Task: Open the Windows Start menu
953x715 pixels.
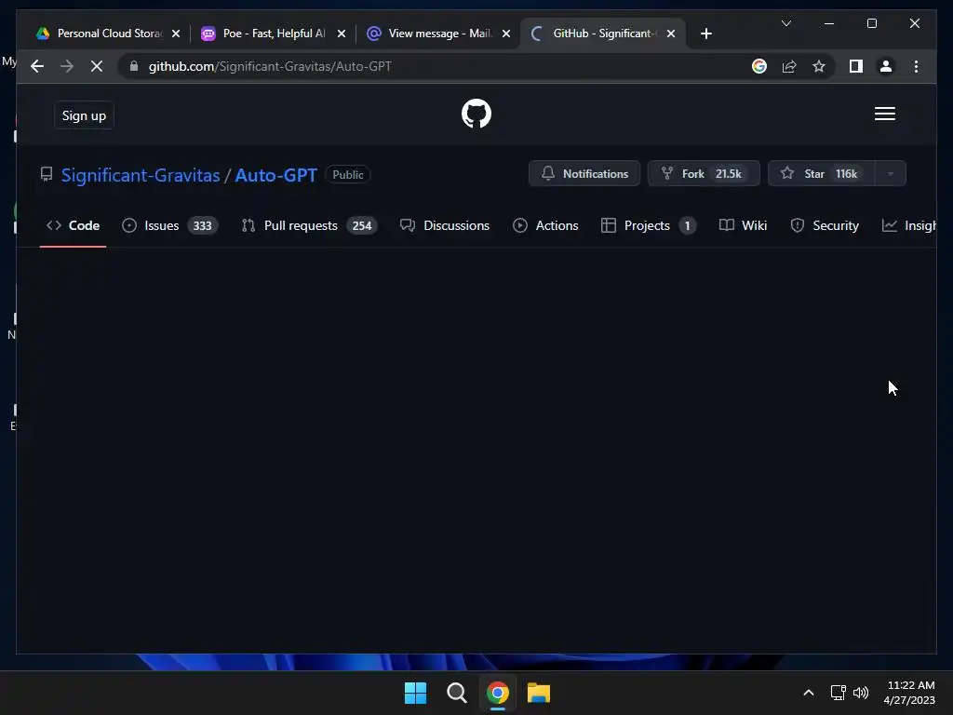Action: (416, 693)
